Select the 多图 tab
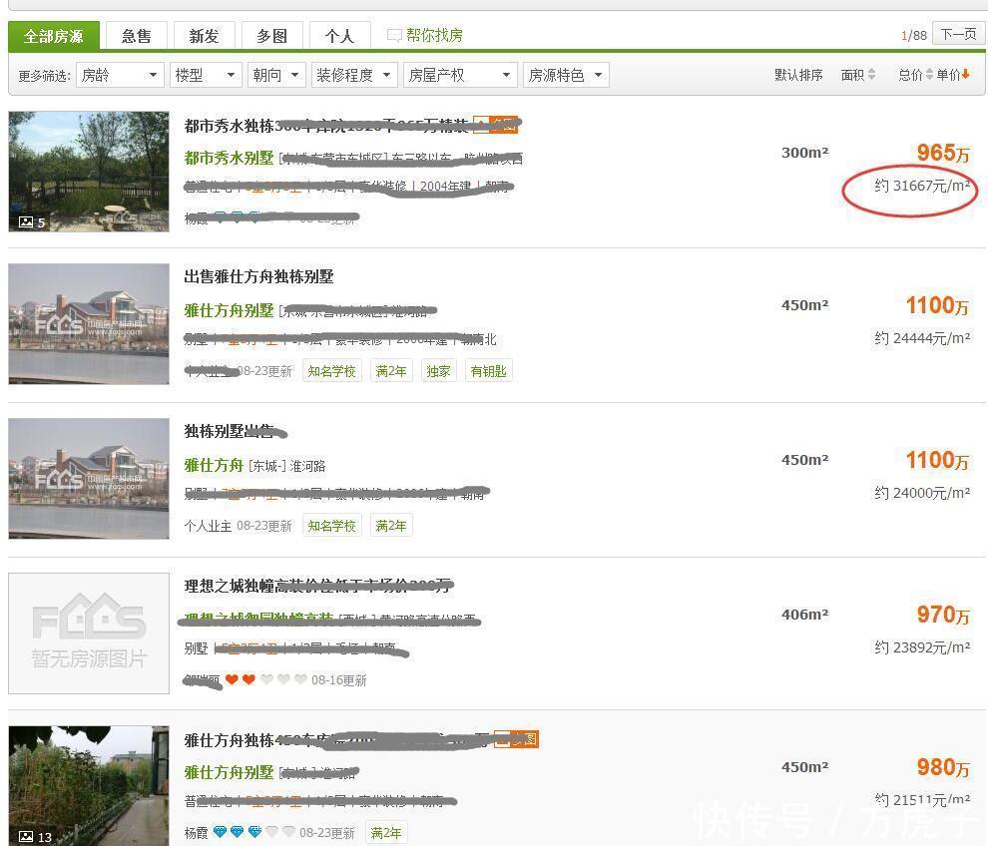 (x=271, y=36)
